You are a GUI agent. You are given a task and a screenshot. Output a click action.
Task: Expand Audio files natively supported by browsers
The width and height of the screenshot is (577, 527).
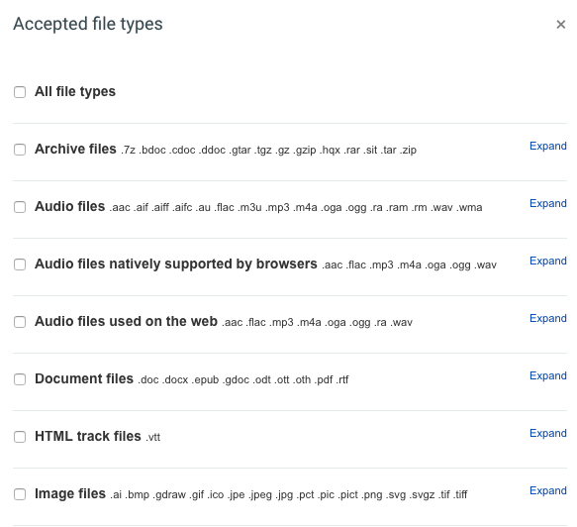pos(548,262)
